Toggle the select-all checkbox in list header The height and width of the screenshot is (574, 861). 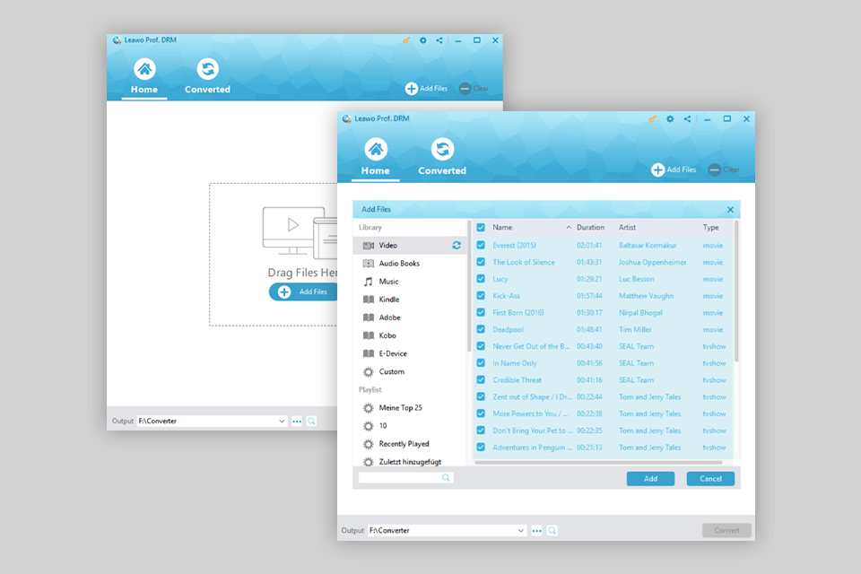click(x=482, y=228)
